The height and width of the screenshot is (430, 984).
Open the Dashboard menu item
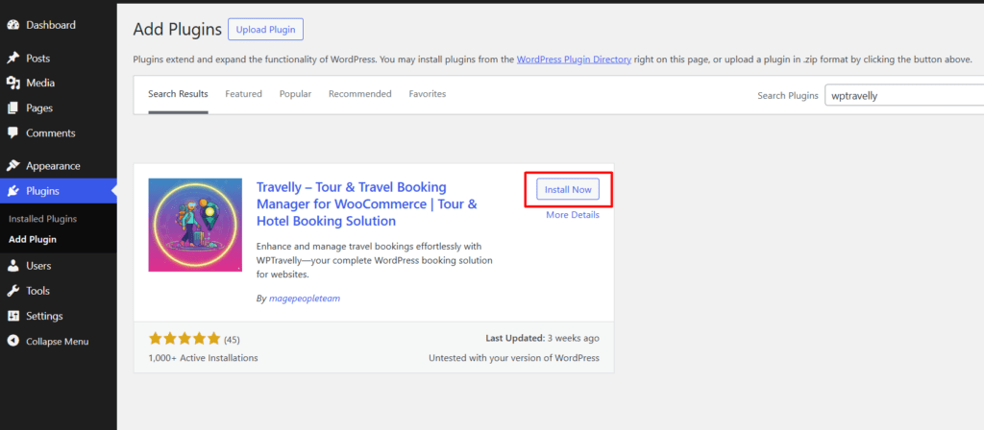pos(51,25)
